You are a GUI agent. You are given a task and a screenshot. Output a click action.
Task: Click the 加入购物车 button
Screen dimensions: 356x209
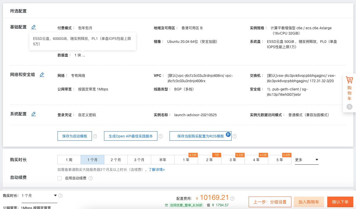click(309, 202)
